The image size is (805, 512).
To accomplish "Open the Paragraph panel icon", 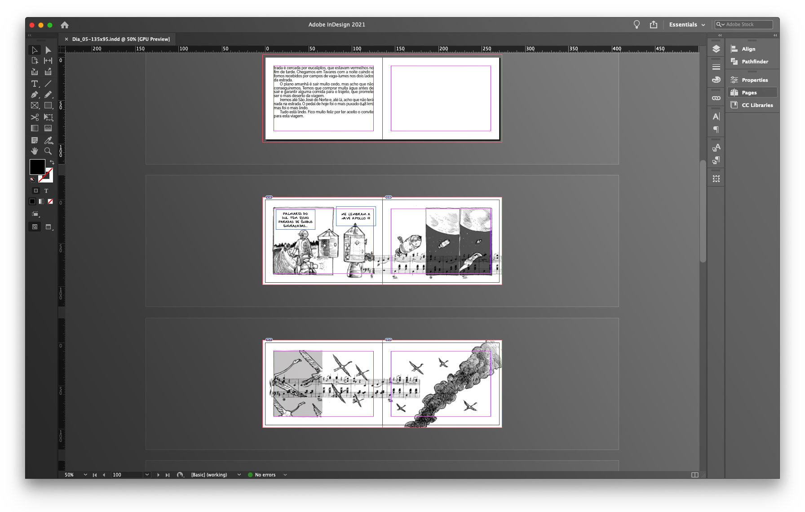I will click(x=716, y=129).
